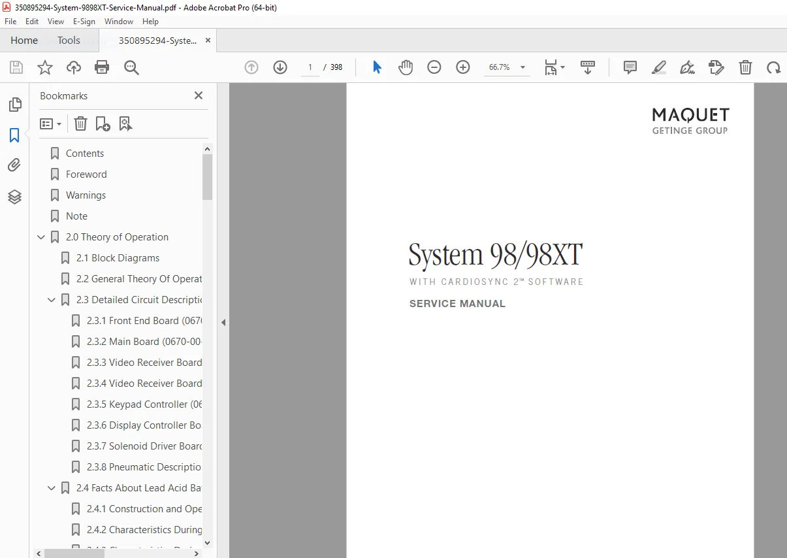Activate the Hand pan tool
The width and height of the screenshot is (787, 558).
tap(406, 67)
